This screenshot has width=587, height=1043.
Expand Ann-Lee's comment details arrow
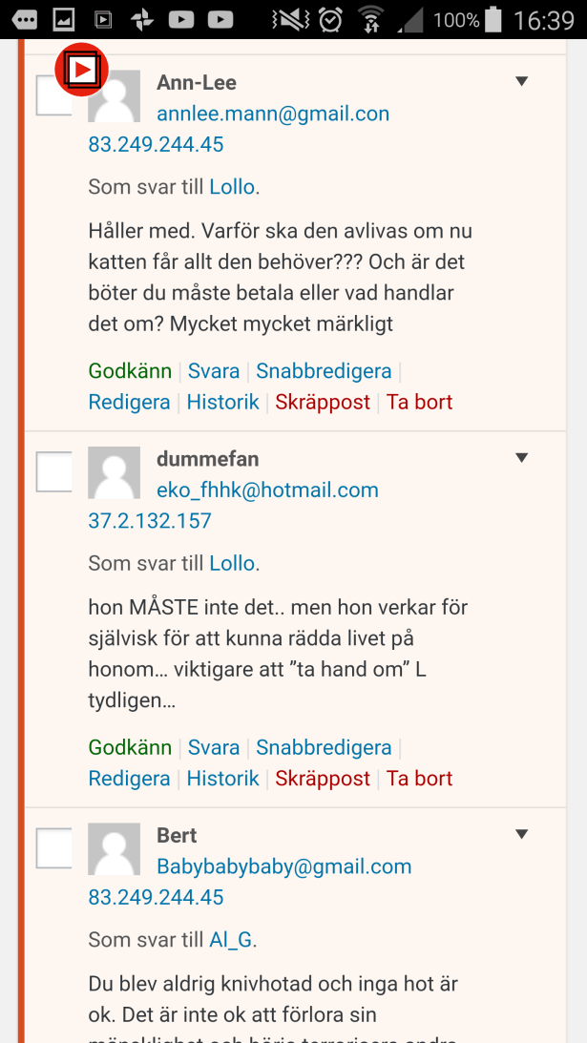pos(521,82)
